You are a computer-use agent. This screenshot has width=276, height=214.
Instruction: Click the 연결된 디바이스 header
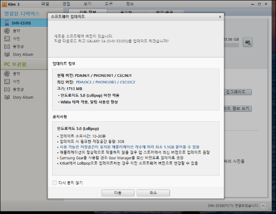pyautogui.click(x=22, y=14)
